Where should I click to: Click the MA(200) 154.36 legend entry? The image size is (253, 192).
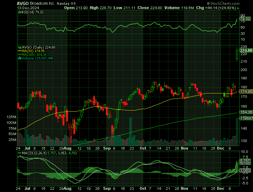click(x=32, y=54)
